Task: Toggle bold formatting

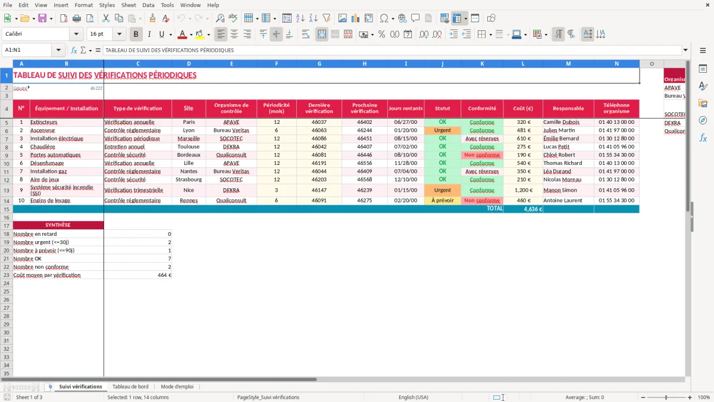Action: click(136, 35)
